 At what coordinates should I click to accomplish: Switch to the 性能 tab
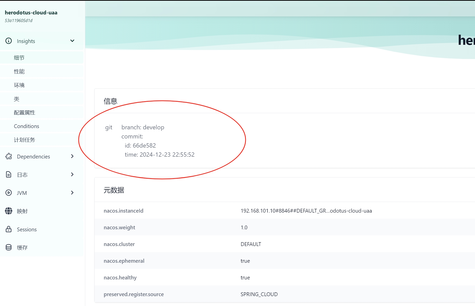click(x=19, y=71)
